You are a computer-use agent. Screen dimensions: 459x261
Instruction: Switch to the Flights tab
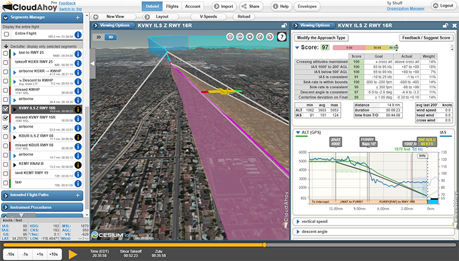[x=172, y=6]
